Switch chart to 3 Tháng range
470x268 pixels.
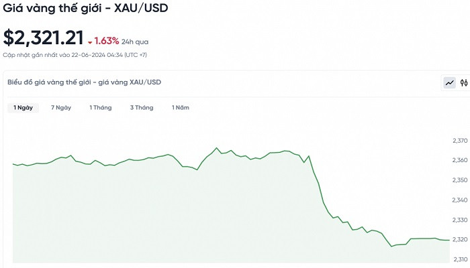pos(142,107)
